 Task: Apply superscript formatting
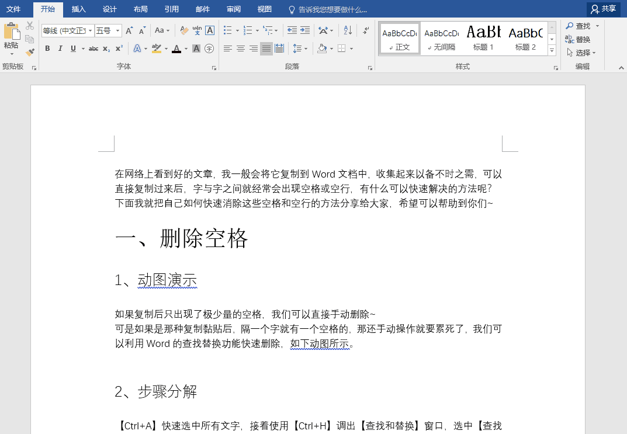(119, 48)
